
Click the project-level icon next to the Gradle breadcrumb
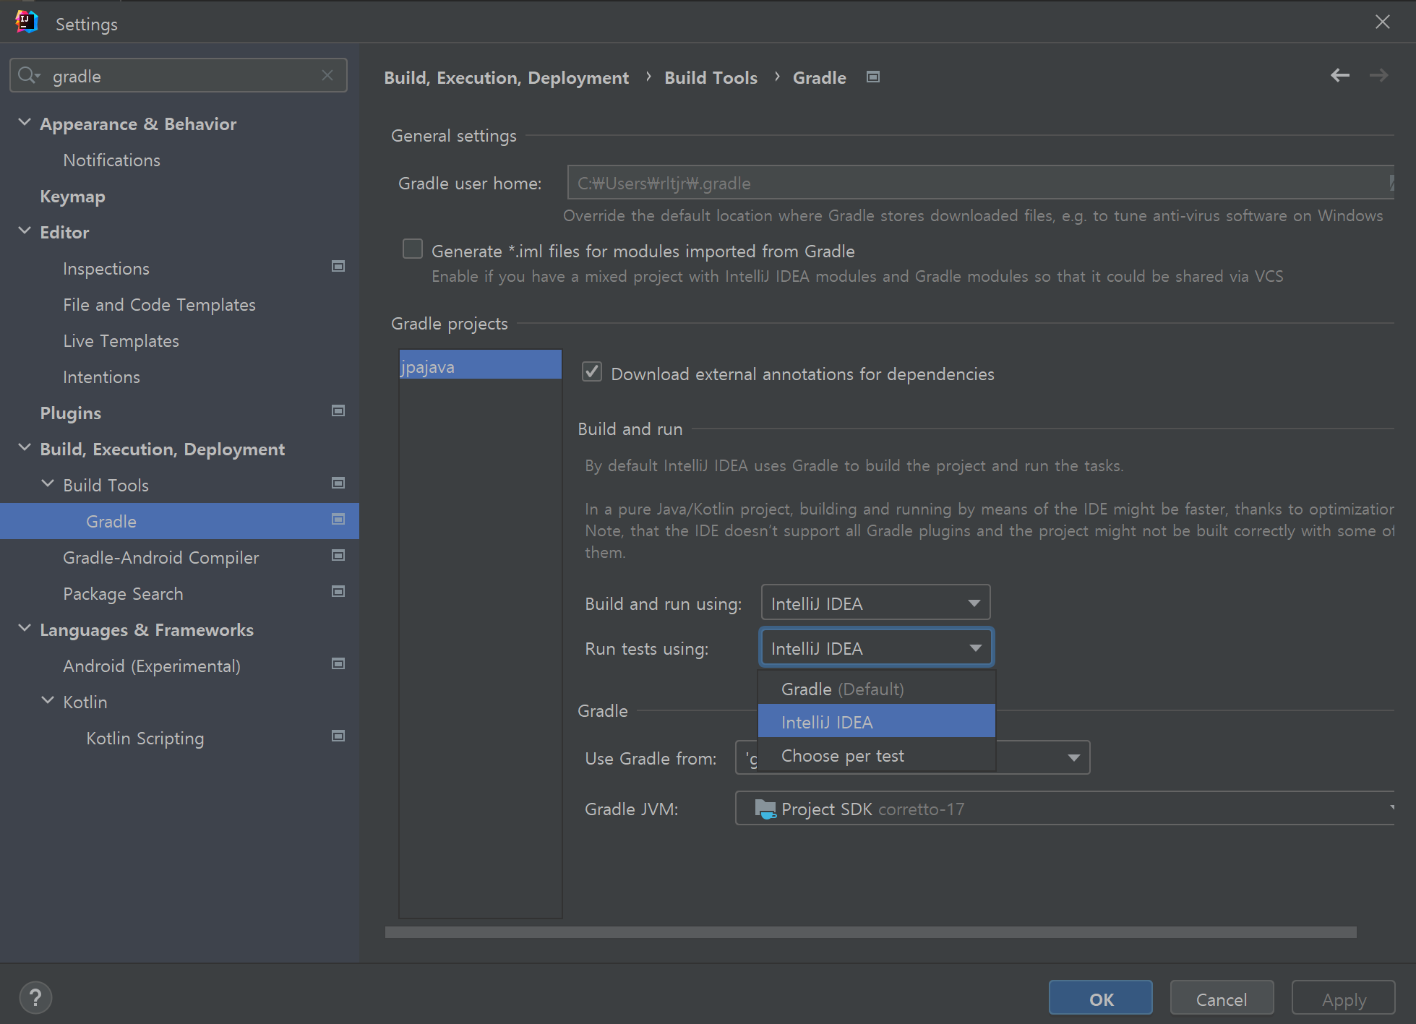pos(873,77)
